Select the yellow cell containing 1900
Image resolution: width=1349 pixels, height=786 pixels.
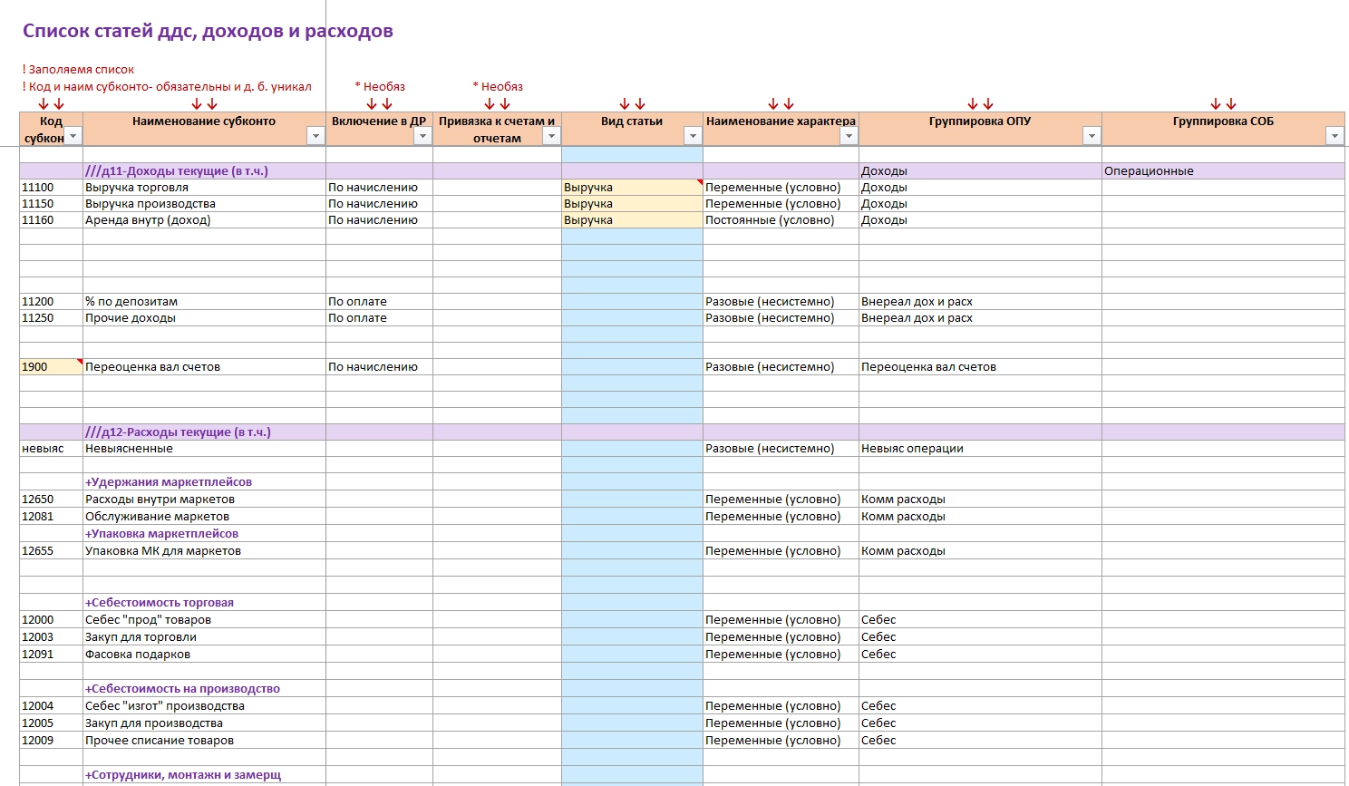(51, 367)
